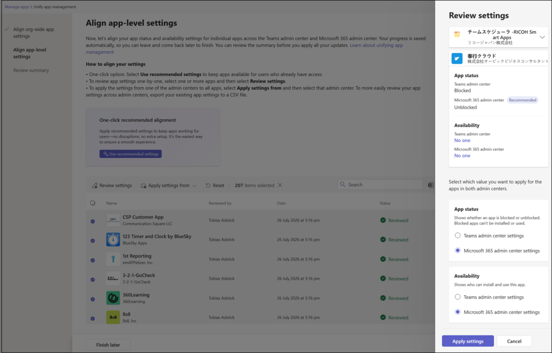Open the Manage apps breadcrumb link
Image resolution: width=552 pixels, height=353 pixels.
pos(17,6)
